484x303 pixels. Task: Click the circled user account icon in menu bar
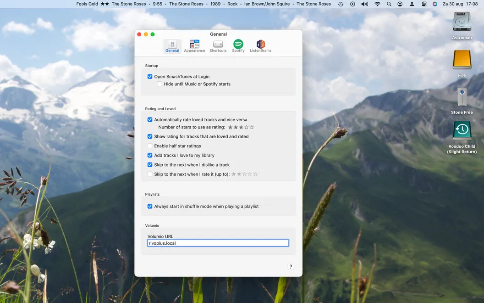[x=400, y=4]
